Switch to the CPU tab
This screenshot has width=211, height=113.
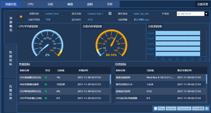click(31, 4)
